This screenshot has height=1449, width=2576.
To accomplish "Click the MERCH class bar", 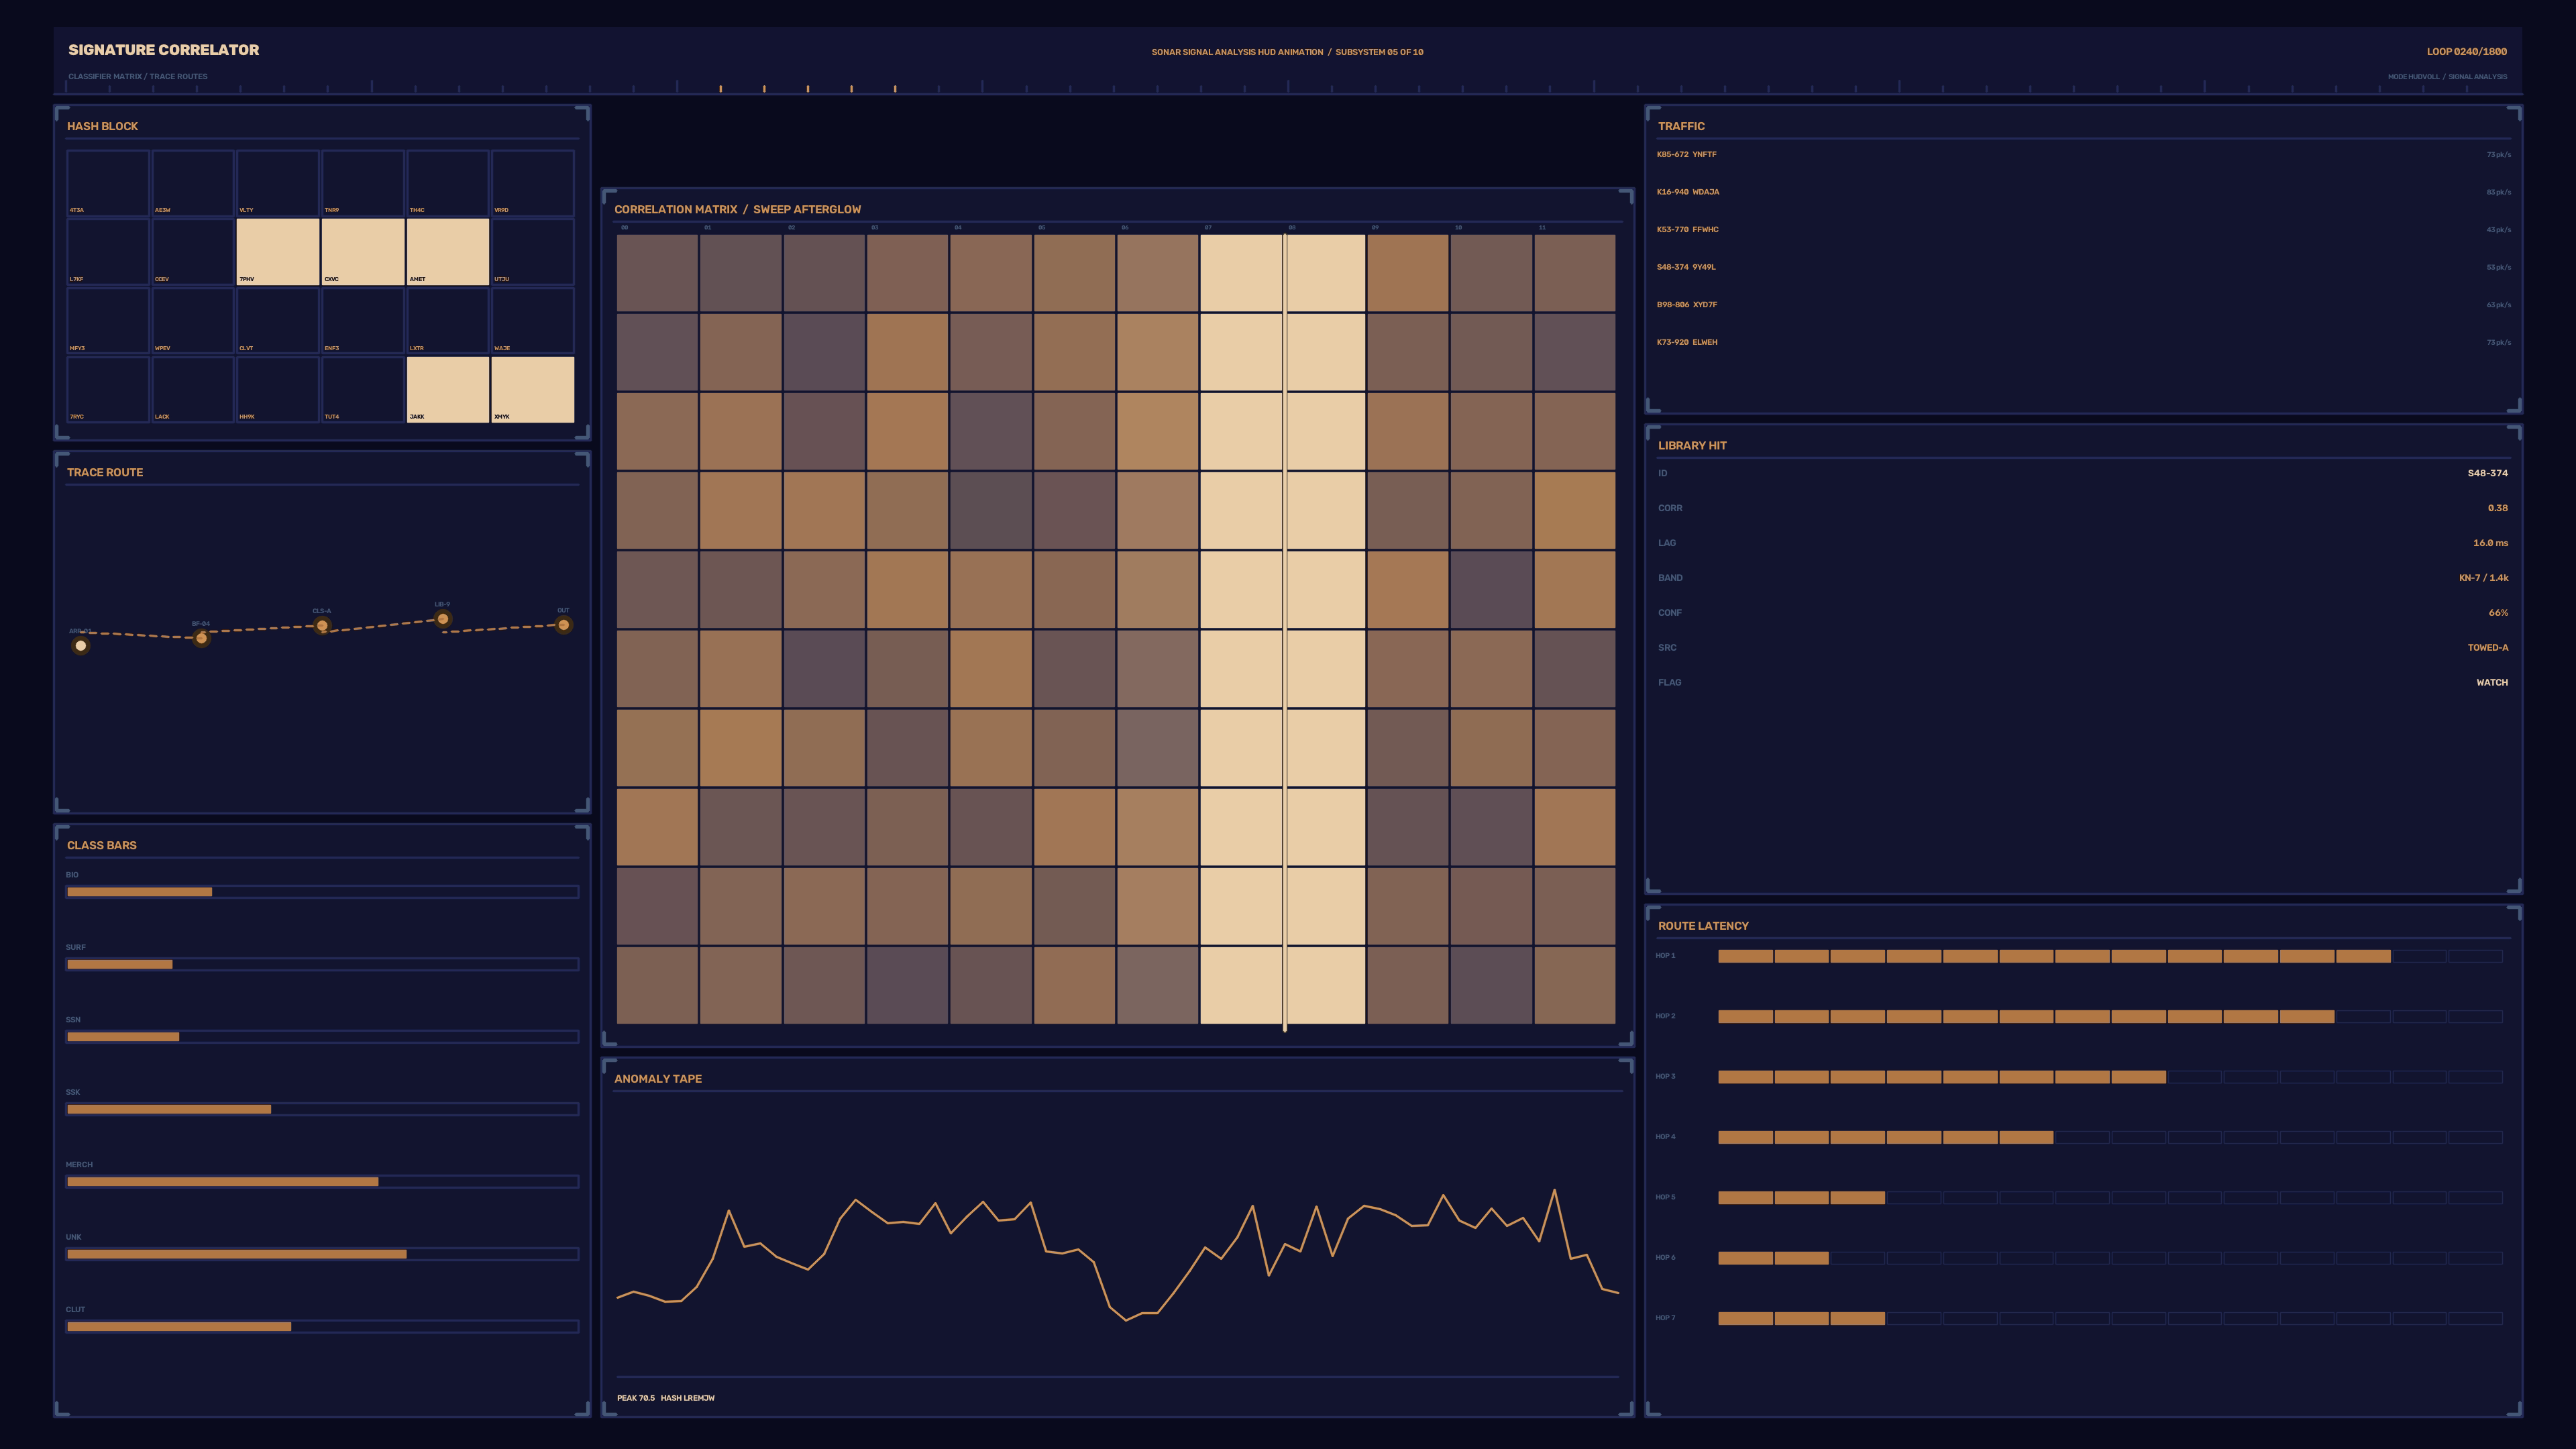I will pos(322,1182).
